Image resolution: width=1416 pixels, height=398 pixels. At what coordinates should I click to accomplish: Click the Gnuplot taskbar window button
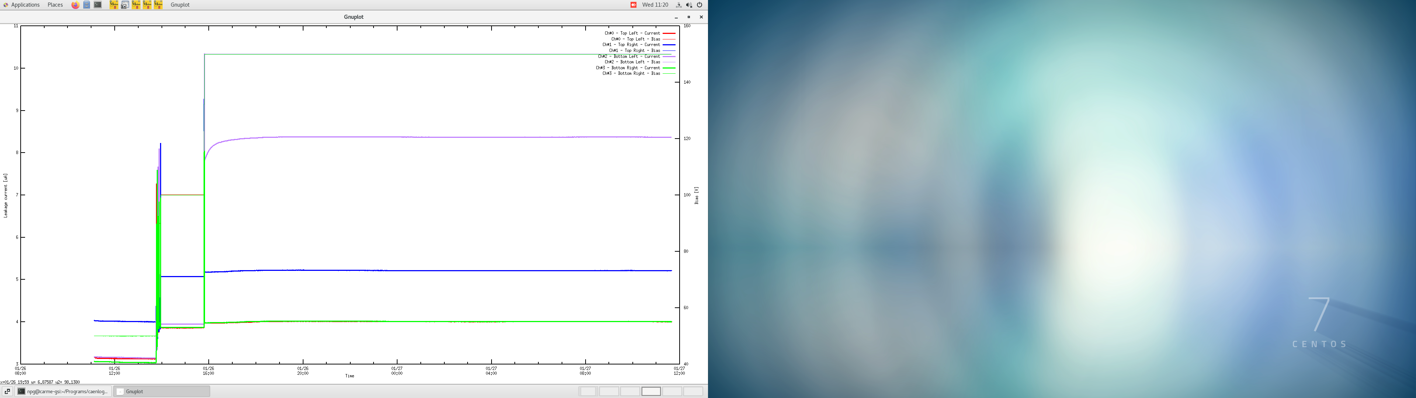[161, 391]
